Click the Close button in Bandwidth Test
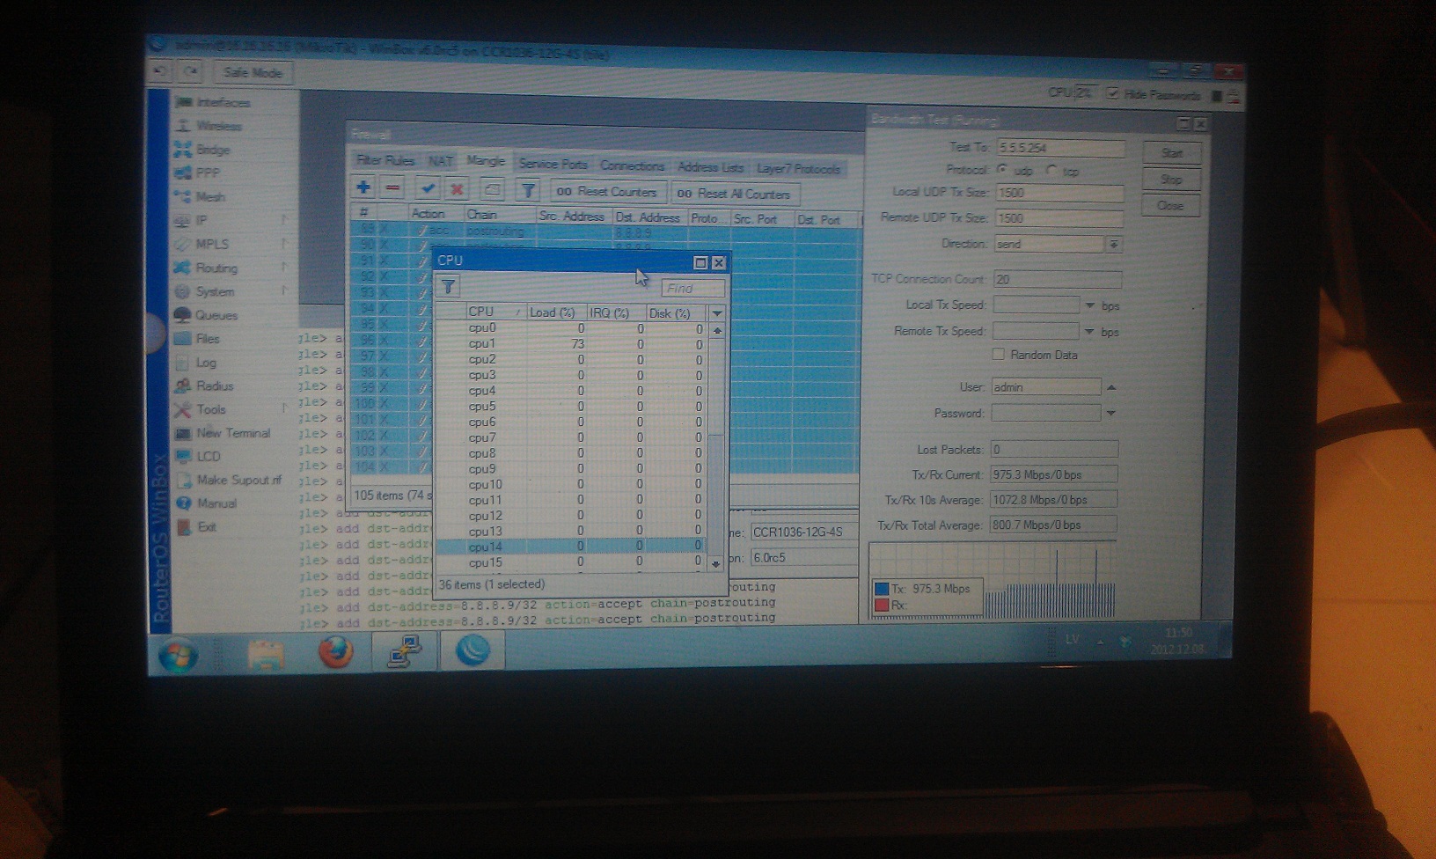The width and height of the screenshot is (1436, 859). click(x=1170, y=206)
